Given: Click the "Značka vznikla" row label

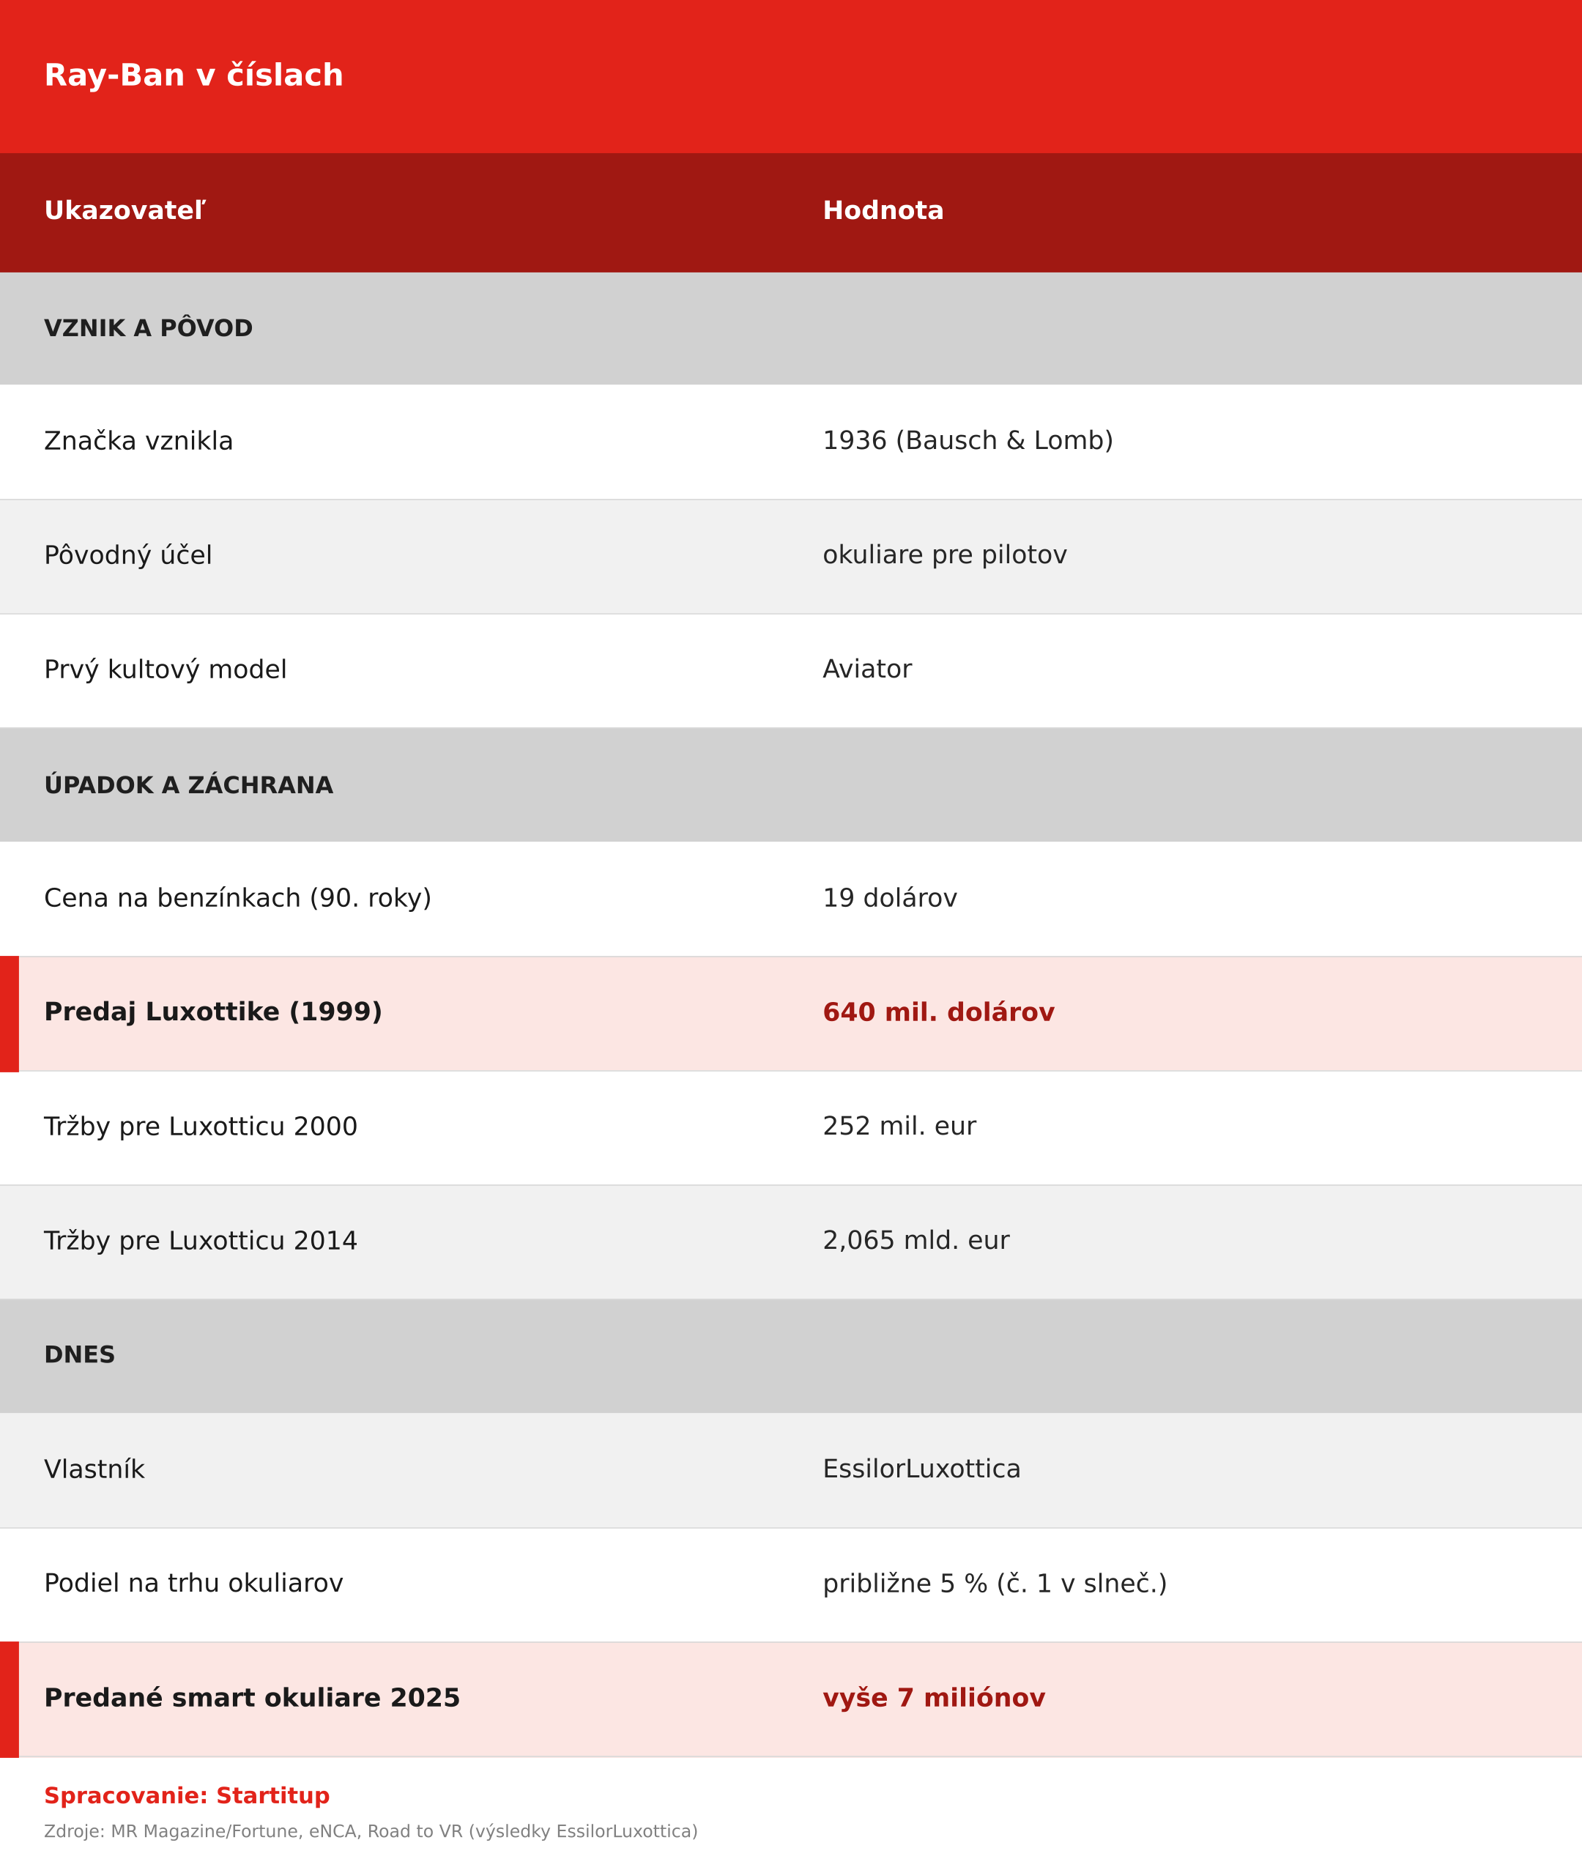Looking at the screenshot, I should (x=138, y=441).
